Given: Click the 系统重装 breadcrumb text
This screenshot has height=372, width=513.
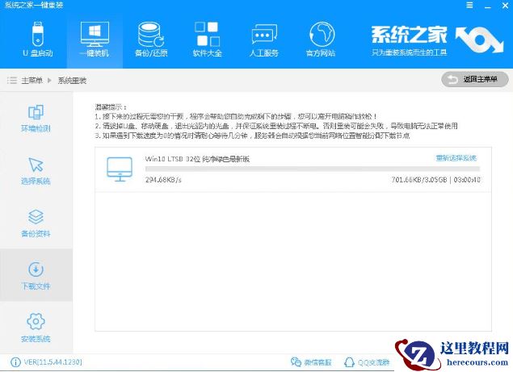Looking at the screenshot, I should (x=72, y=81).
